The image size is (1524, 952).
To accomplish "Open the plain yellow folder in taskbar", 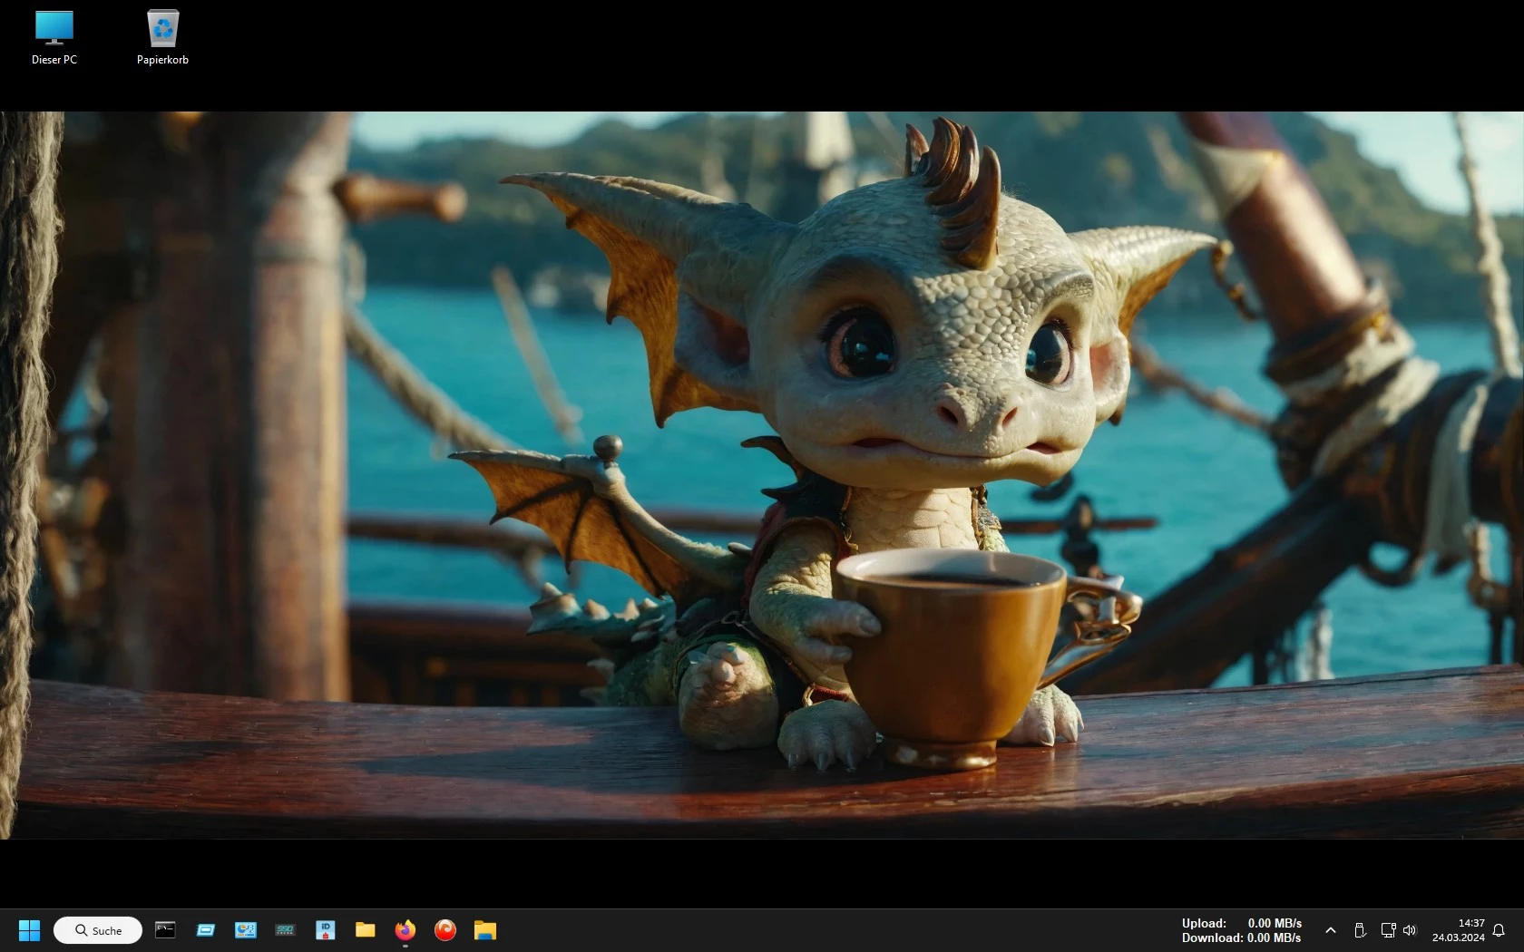I will pos(366,929).
